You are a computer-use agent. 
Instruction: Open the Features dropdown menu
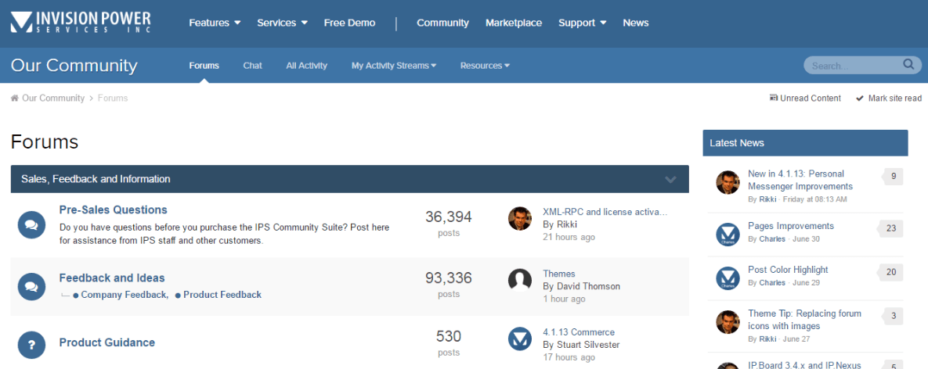(215, 23)
